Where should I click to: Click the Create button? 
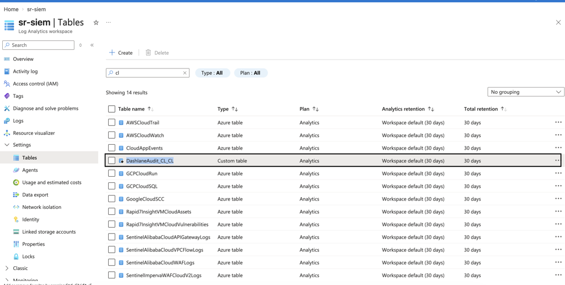pos(121,52)
